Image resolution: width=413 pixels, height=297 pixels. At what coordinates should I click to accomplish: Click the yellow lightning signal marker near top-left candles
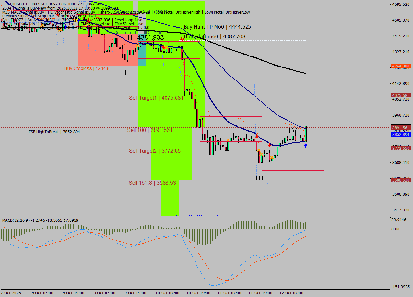point(76,20)
